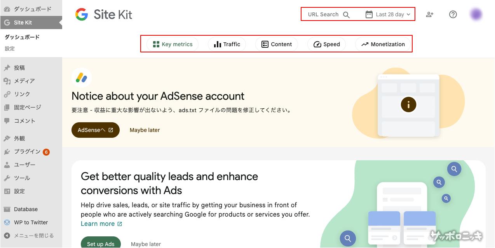495x248 pixels.
Task: Click the external link icon beside Learn more
Action: [x=120, y=224]
